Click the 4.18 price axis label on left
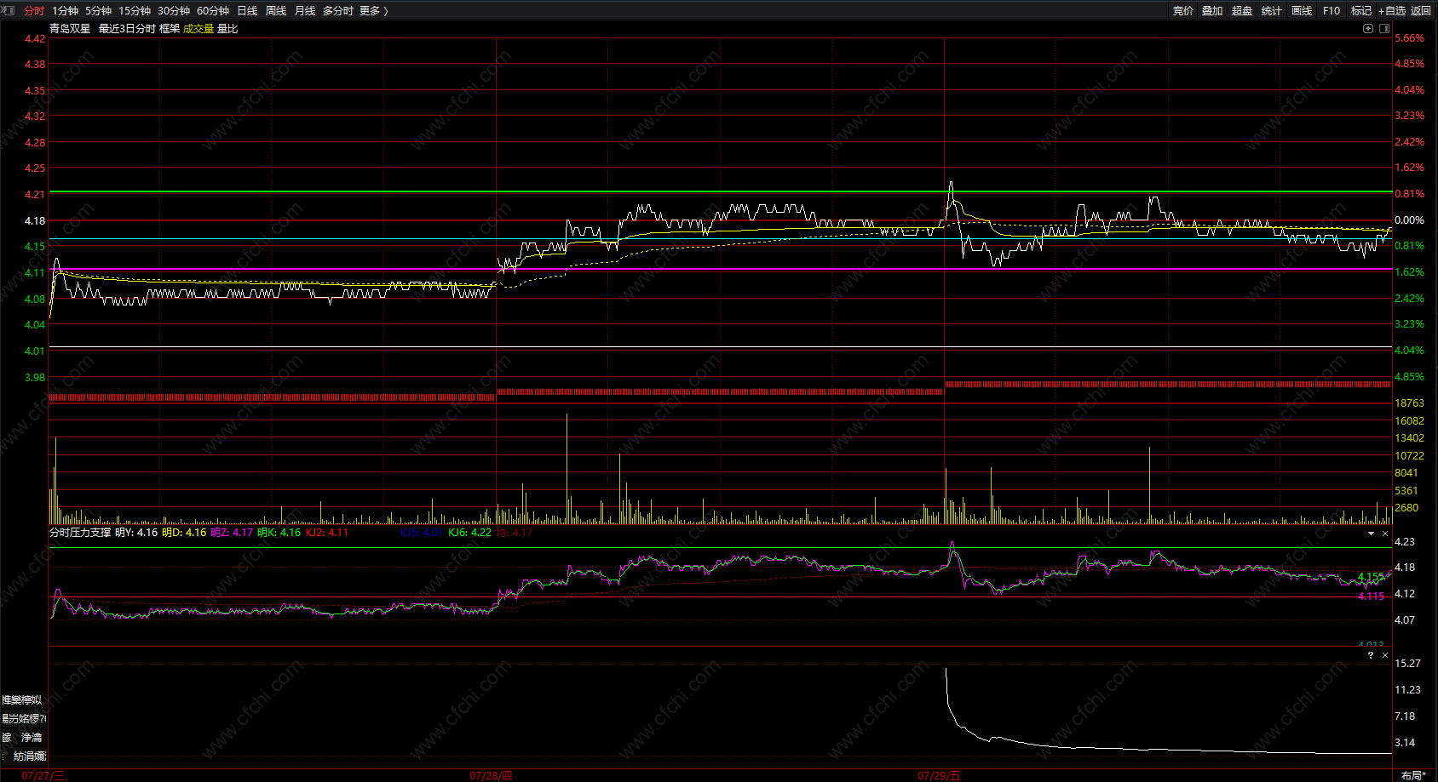This screenshot has height=782, width=1438. click(x=35, y=220)
